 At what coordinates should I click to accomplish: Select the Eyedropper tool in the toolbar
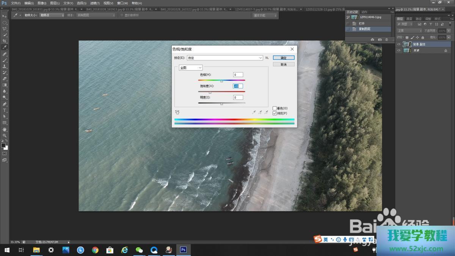click(x=5, y=47)
